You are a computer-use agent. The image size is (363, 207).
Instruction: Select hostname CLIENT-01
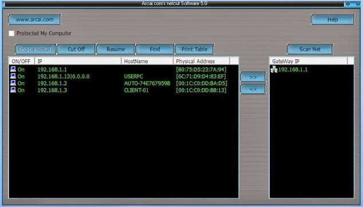(x=136, y=90)
